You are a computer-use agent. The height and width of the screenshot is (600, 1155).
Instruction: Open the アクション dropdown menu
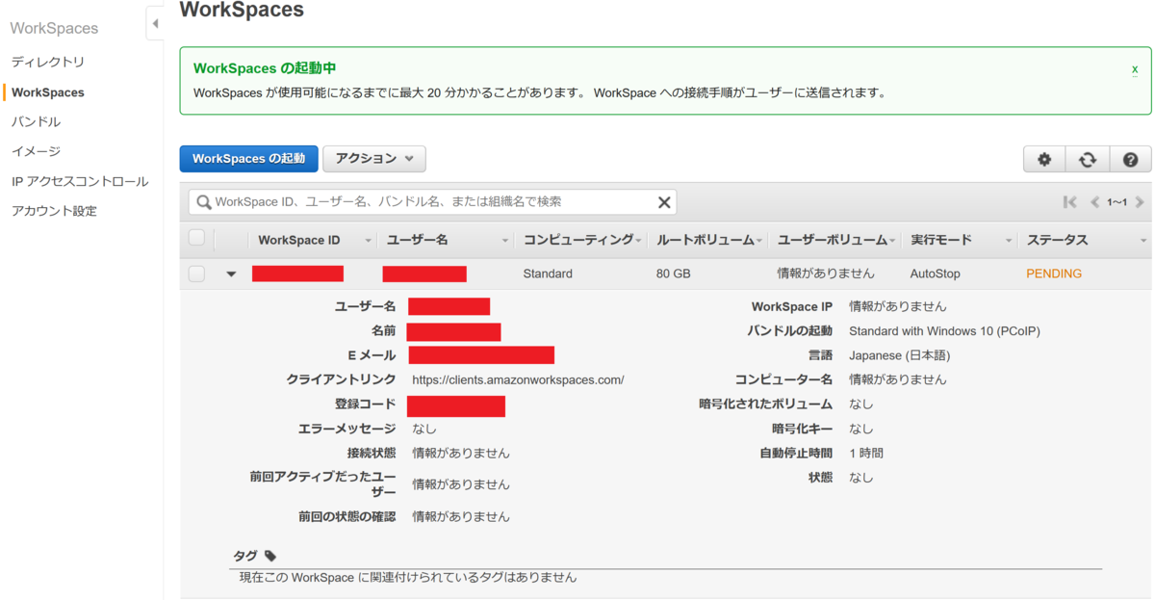pyautogui.click(x=373, y=158)
